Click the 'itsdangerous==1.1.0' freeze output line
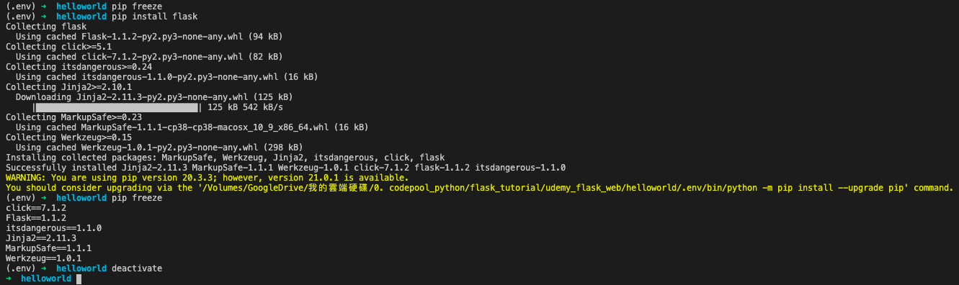Viewport: 959px width, 285px height. (53, 228)
